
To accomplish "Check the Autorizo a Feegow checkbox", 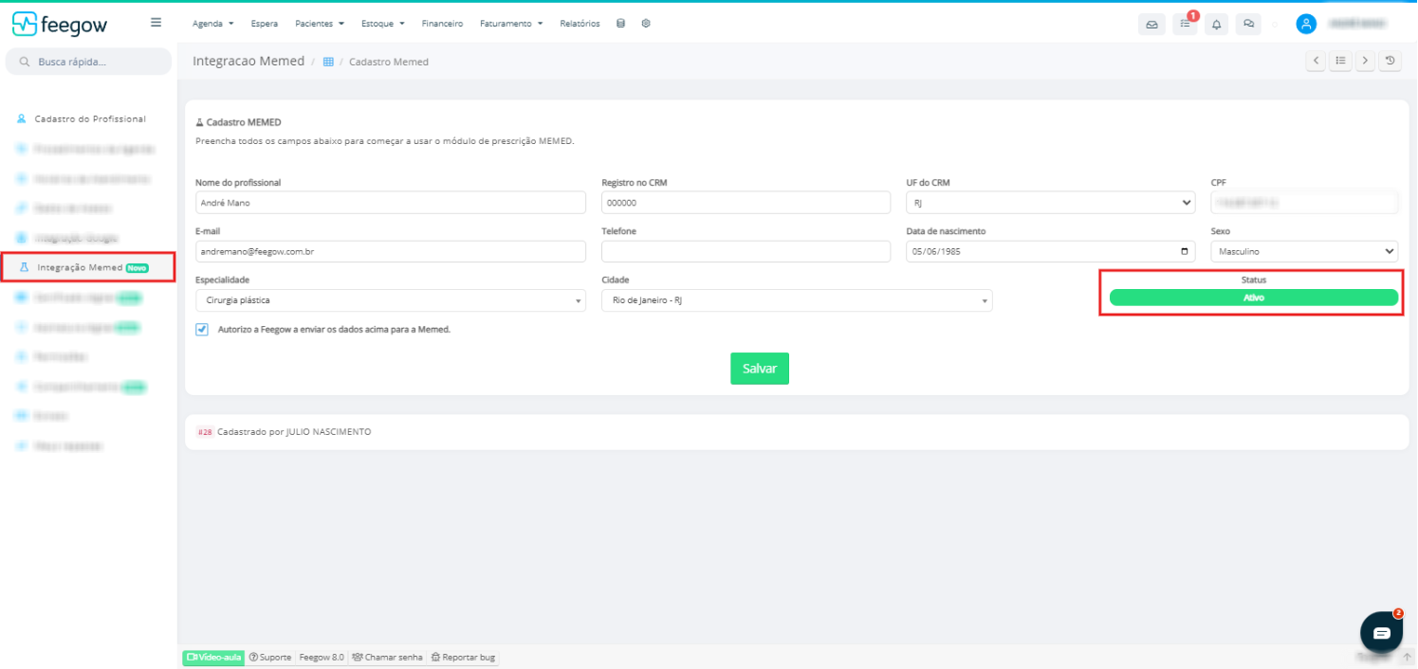I will [x=202, y=330].
